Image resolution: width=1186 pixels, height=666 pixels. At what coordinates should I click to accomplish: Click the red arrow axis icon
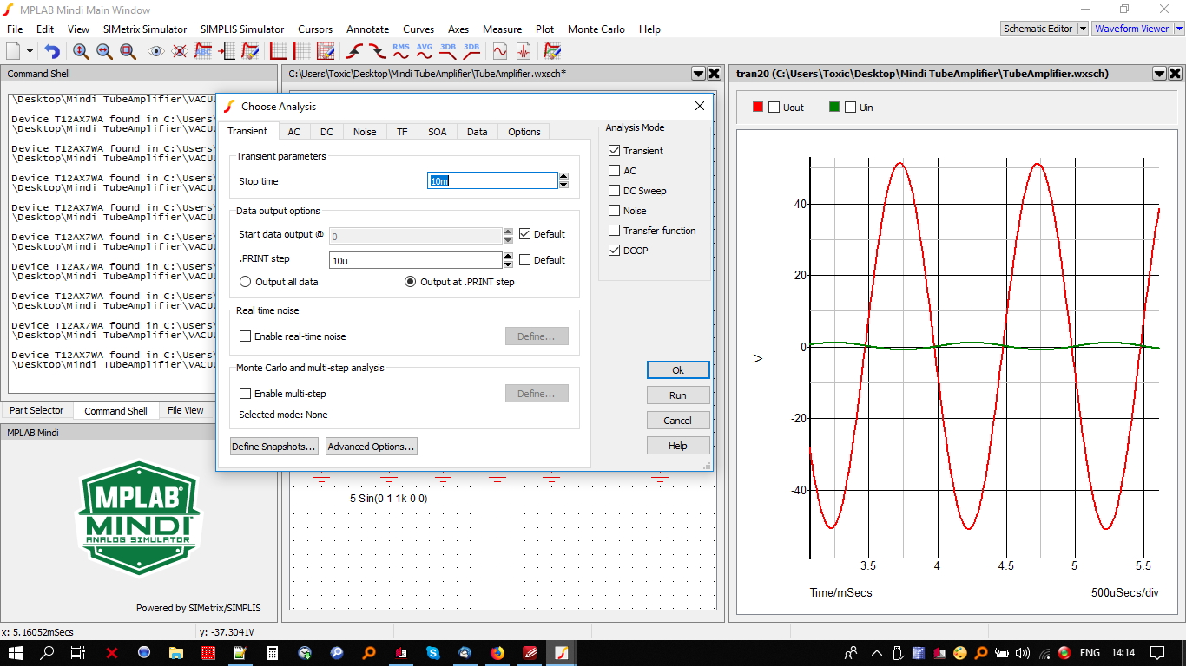coord(227,51)
